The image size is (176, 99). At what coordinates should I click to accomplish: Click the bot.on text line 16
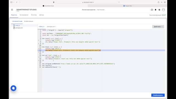click(x=52, y=55)
